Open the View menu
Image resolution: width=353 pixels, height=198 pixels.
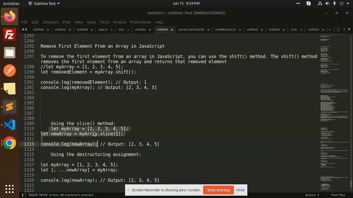point(78,22)
